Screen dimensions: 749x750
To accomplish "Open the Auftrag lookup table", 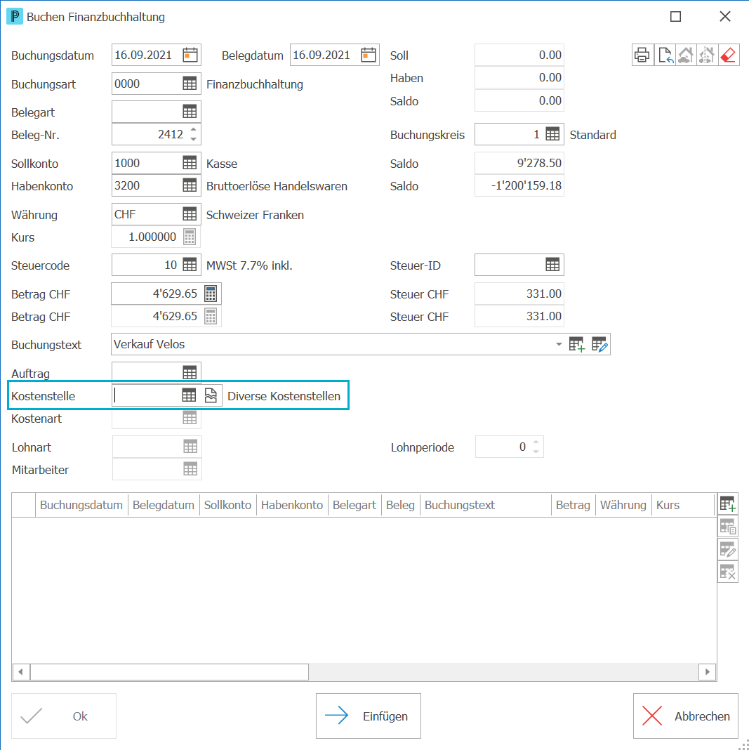I will pos(190,373).
